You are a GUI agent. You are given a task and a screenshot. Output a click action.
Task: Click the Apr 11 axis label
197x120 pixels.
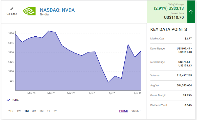click(137, 93)
